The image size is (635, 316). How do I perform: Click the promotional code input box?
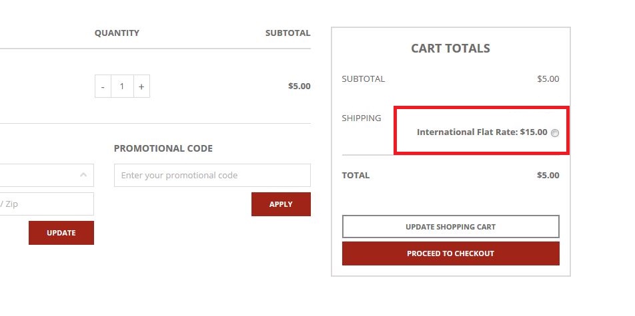point(212,176)
